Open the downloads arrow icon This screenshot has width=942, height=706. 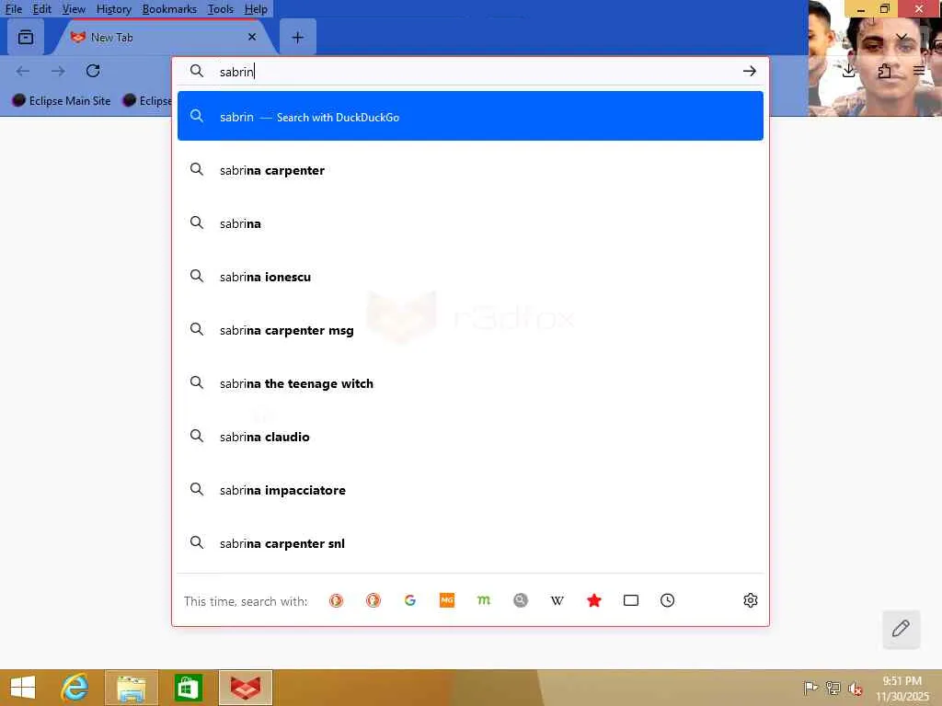(x=848, y=72)
